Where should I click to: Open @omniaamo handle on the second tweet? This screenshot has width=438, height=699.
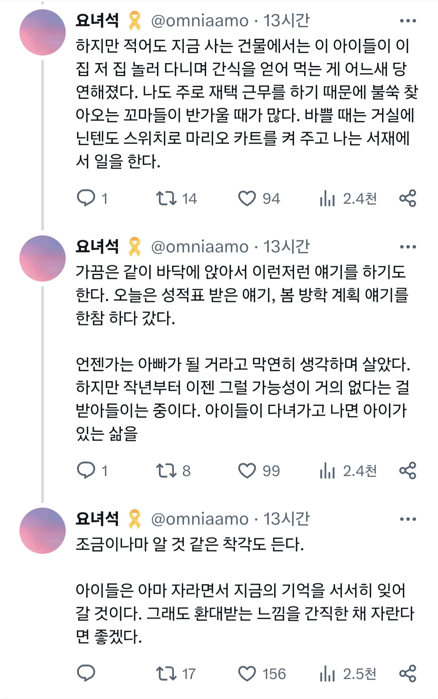200,247
